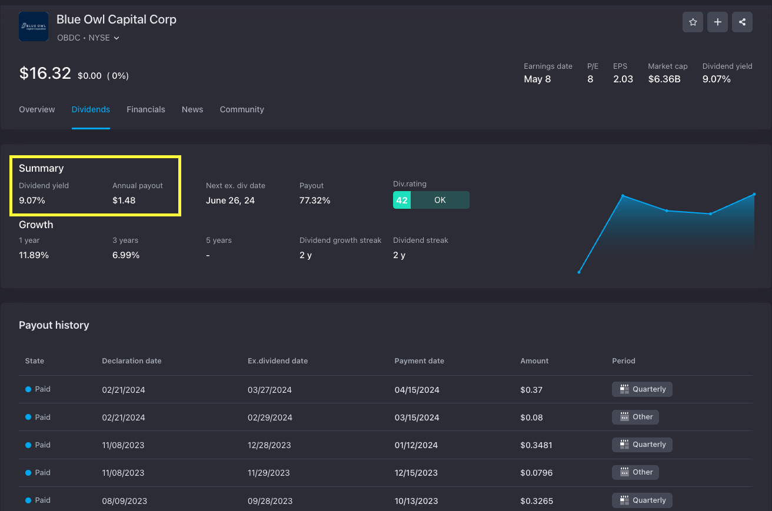Add stock to favorites with star icon
Screen dimensions: 772x511
(x=693, y=22)
